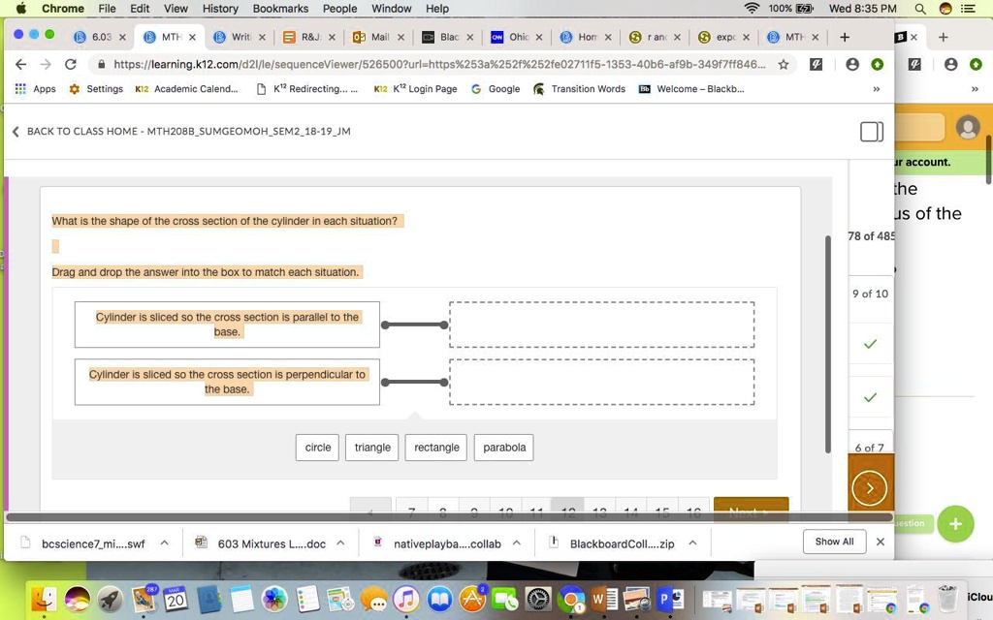Open Microsoft Word in the Dock
993x620 pixels.
coord(604,599)
